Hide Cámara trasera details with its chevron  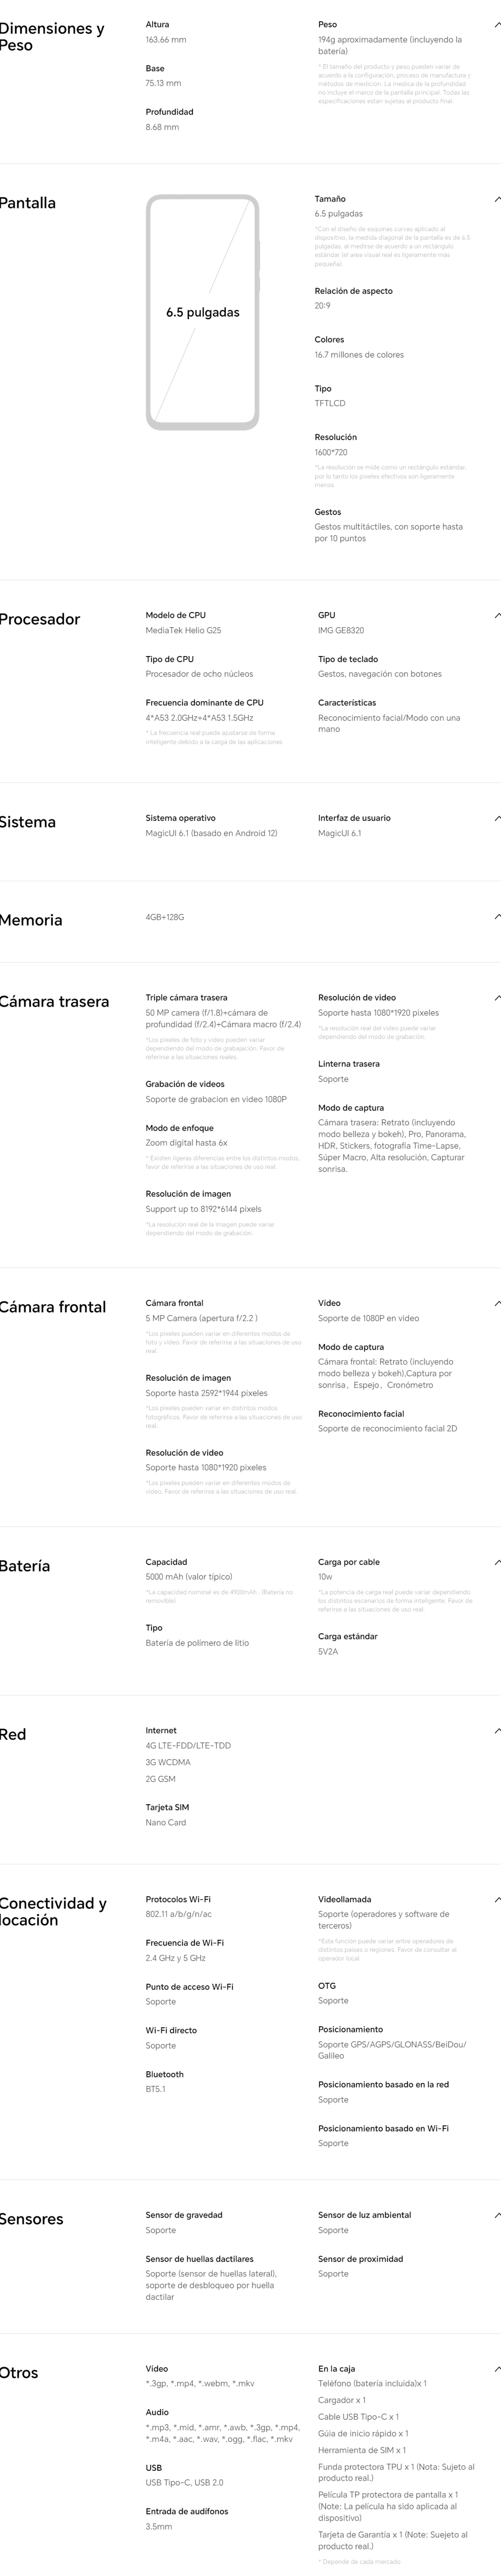[496, 998]
